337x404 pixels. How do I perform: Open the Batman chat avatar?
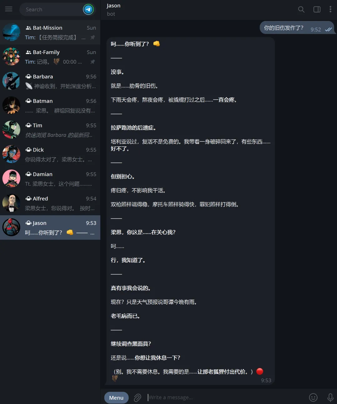[x=11, y=105]
